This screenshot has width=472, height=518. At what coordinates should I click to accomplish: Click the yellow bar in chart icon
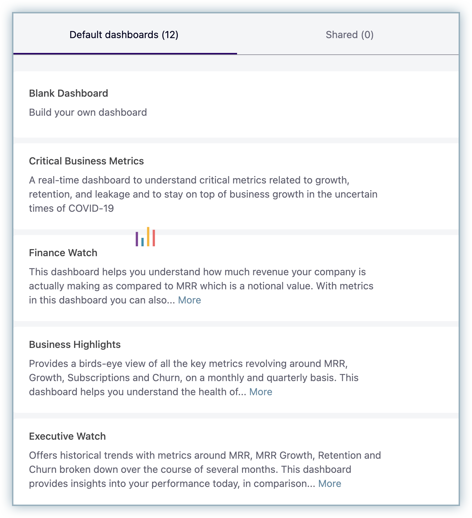pos(148,236)
